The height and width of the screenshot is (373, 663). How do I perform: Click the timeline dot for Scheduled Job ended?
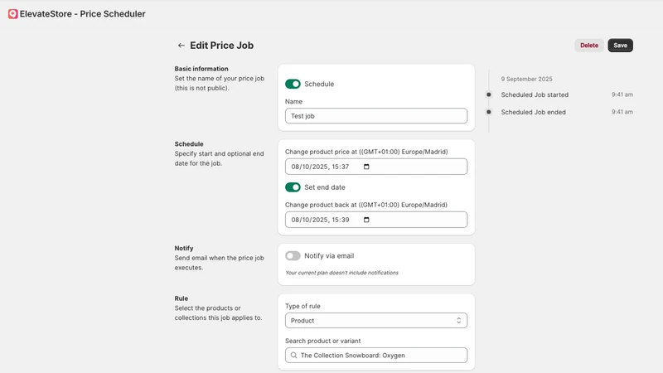pos(489,112)
